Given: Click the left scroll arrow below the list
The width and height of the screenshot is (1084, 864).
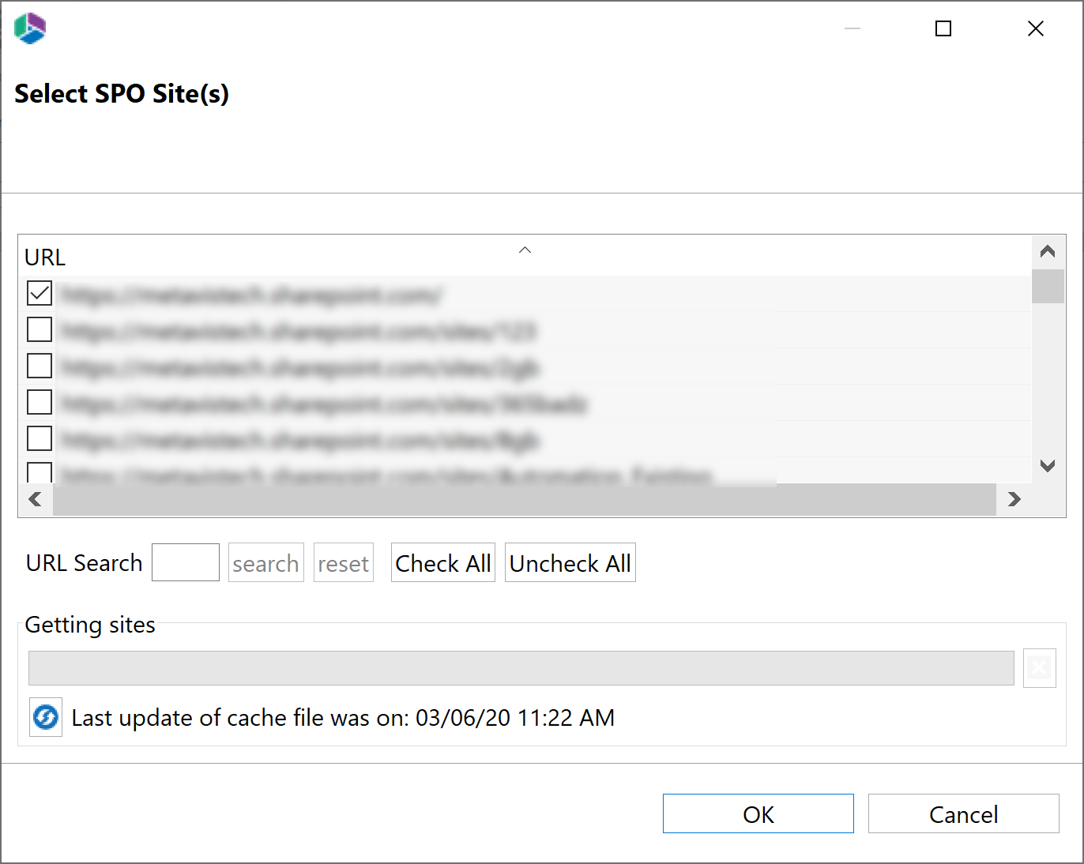Looking at the screenshot, I should 35,499.
